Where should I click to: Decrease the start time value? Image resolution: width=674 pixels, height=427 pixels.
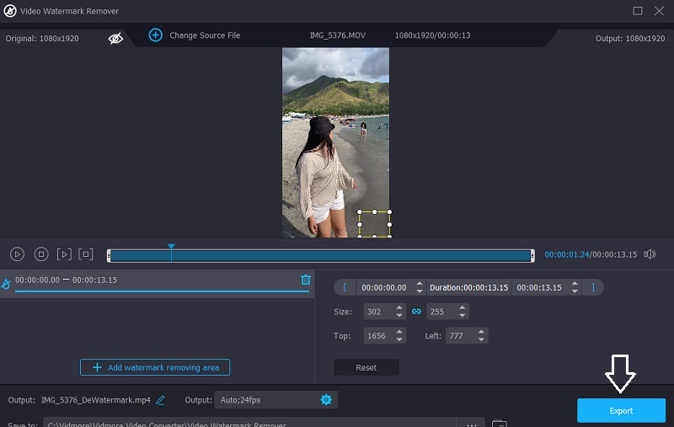coord(420,291)
